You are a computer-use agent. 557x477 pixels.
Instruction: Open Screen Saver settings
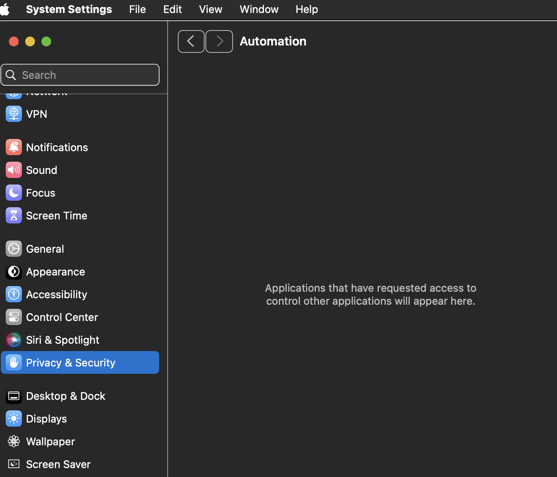click(x=58, y=464)
